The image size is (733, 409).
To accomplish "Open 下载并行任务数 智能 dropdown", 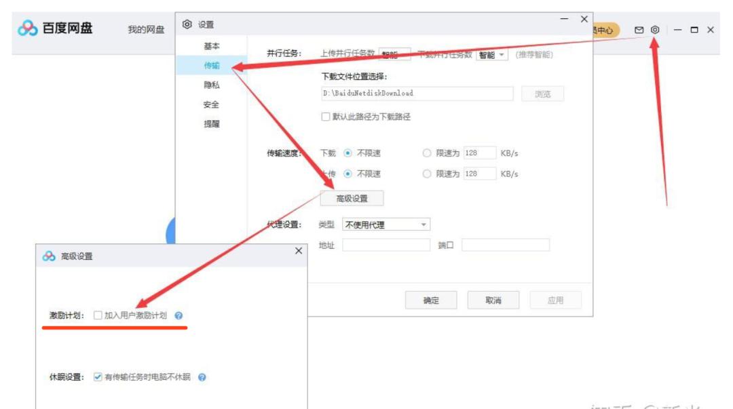I will point(492,55).
